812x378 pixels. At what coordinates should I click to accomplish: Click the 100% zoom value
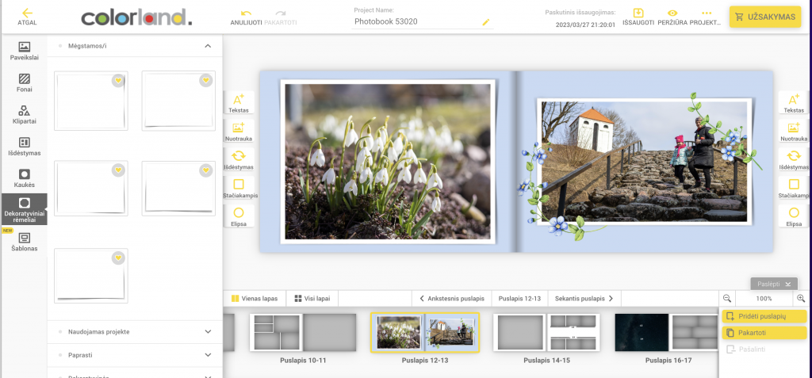pos(764,299)
